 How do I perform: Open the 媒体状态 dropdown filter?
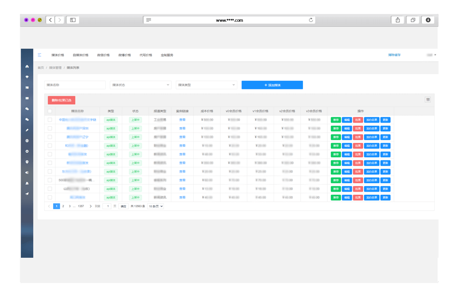(141, 85)
